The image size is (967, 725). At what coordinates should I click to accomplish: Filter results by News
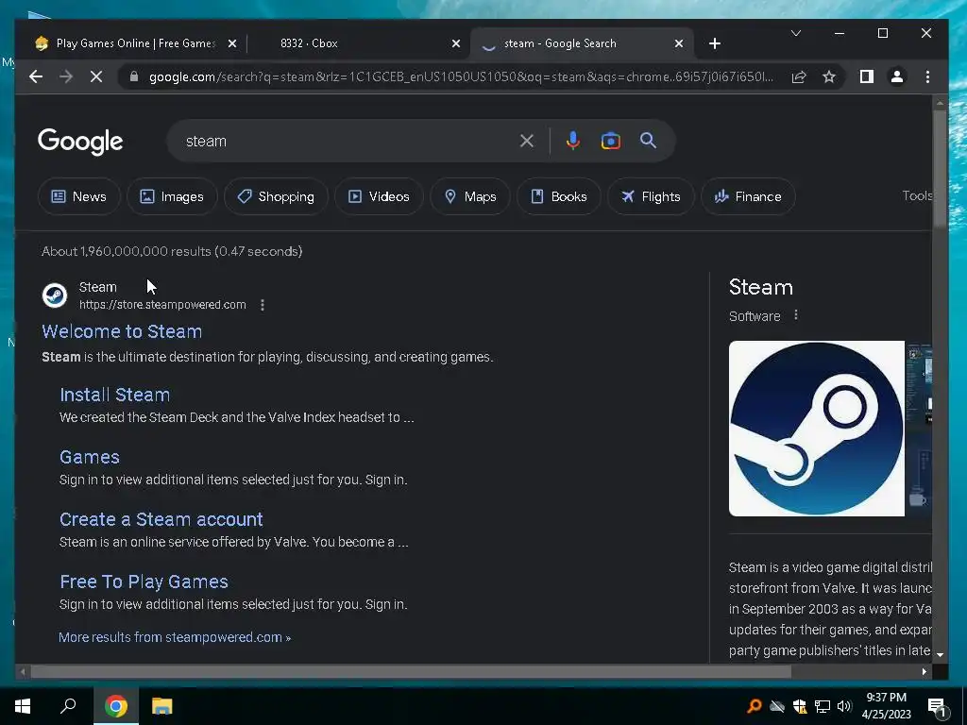pyautogui.click(x=79, y=196)
